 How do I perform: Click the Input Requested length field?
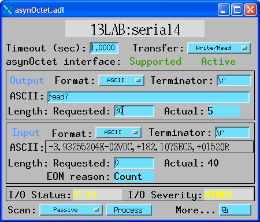pyautogui.click(x=134, y=163)
